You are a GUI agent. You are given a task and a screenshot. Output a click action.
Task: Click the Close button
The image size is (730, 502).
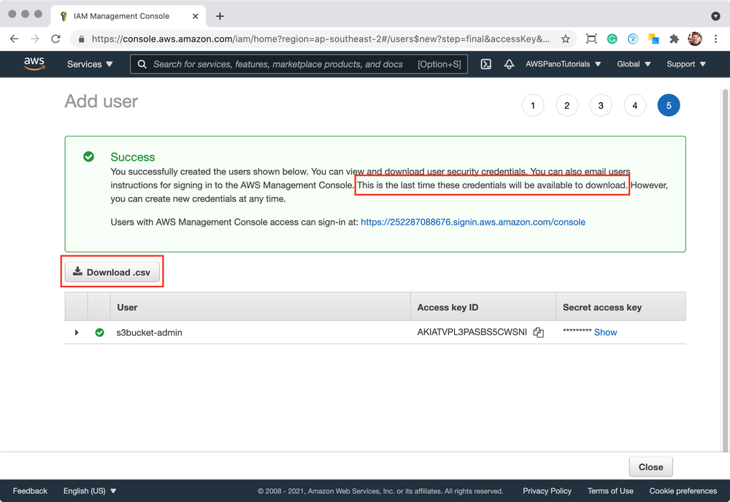pos(650,467)
